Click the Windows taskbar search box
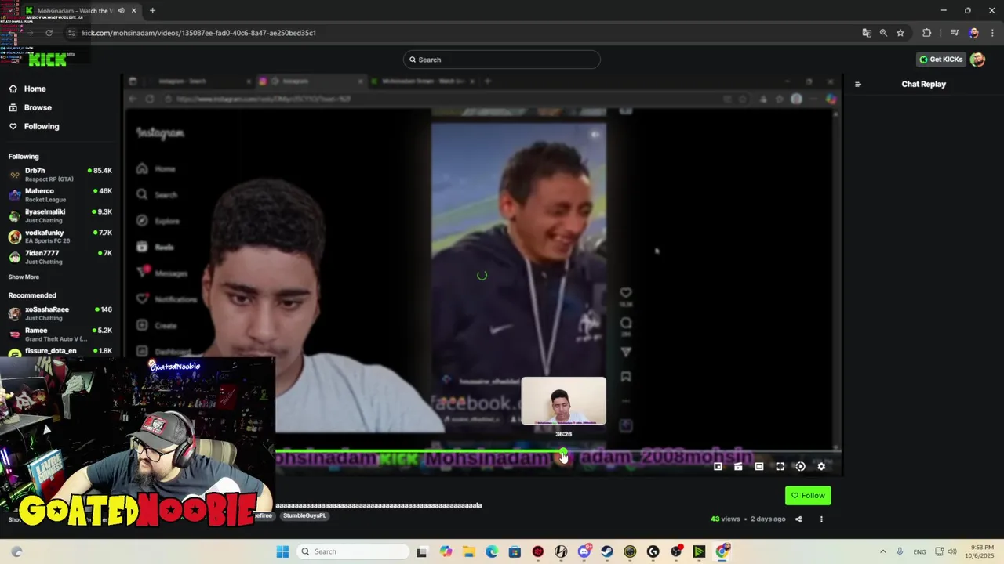The width and height of the screenshot is (1004, 564). click(353, 551)
